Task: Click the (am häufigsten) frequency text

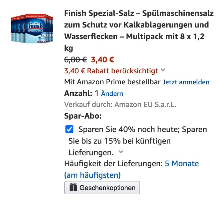Action: coord(92,175)
